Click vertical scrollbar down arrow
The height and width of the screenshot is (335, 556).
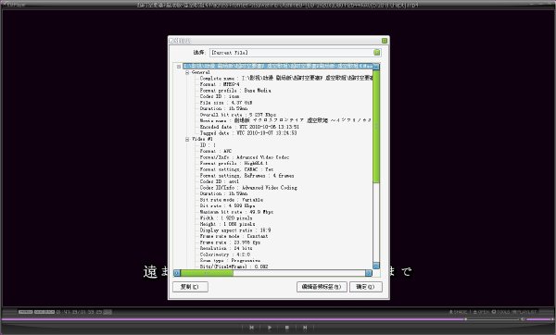pyautogui.click(x=376, y=266)
